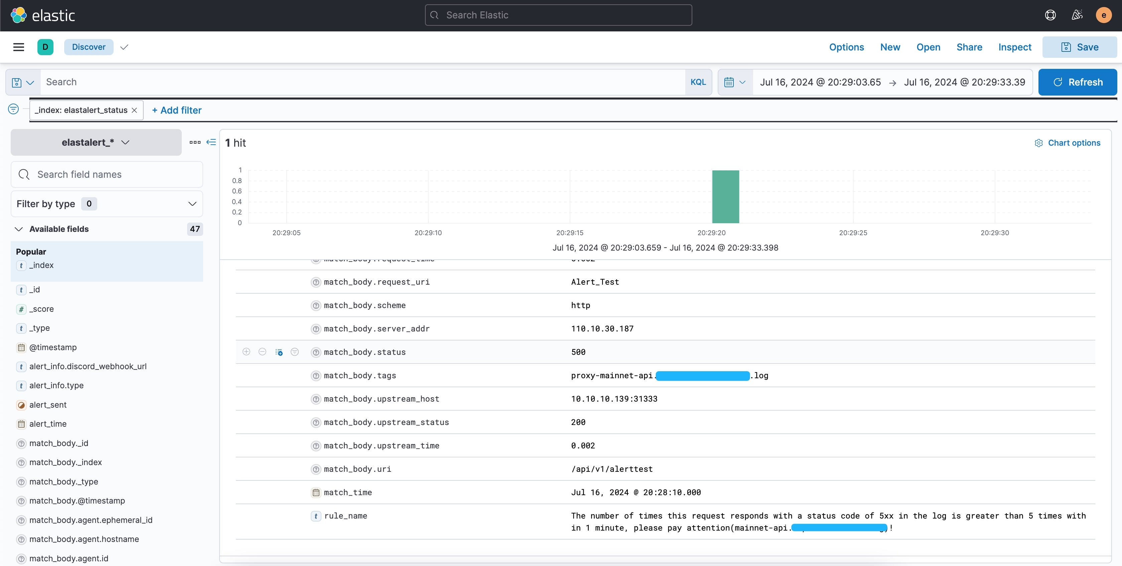Click the green D space avatar
The image size is (1122, 566).
45,47
